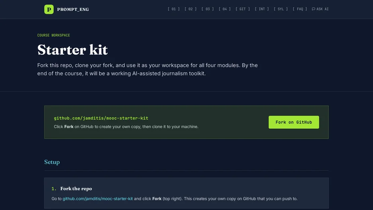
Task: Click the Fork on GitHub button
Action: click(294, 122)
